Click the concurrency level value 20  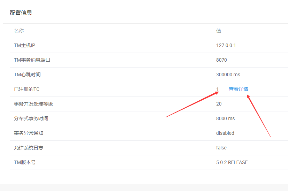(219, 104)
